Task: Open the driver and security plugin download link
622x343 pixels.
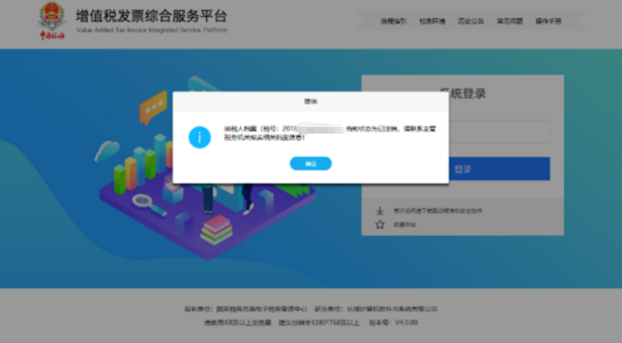Action: point(438,211)
